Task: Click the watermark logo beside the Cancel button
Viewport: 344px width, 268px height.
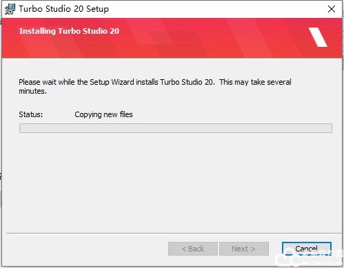Action: click(308, 258)
